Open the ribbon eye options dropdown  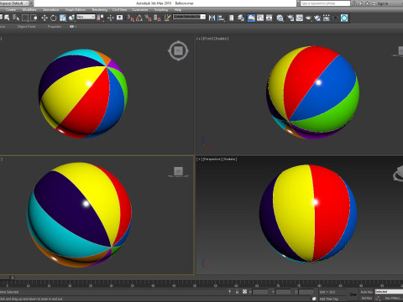pos(73,27)
